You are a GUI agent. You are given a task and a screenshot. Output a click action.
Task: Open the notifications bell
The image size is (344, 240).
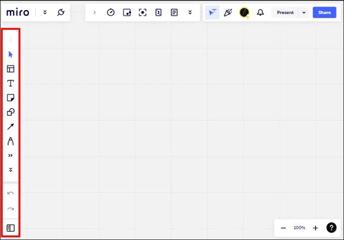260,12
